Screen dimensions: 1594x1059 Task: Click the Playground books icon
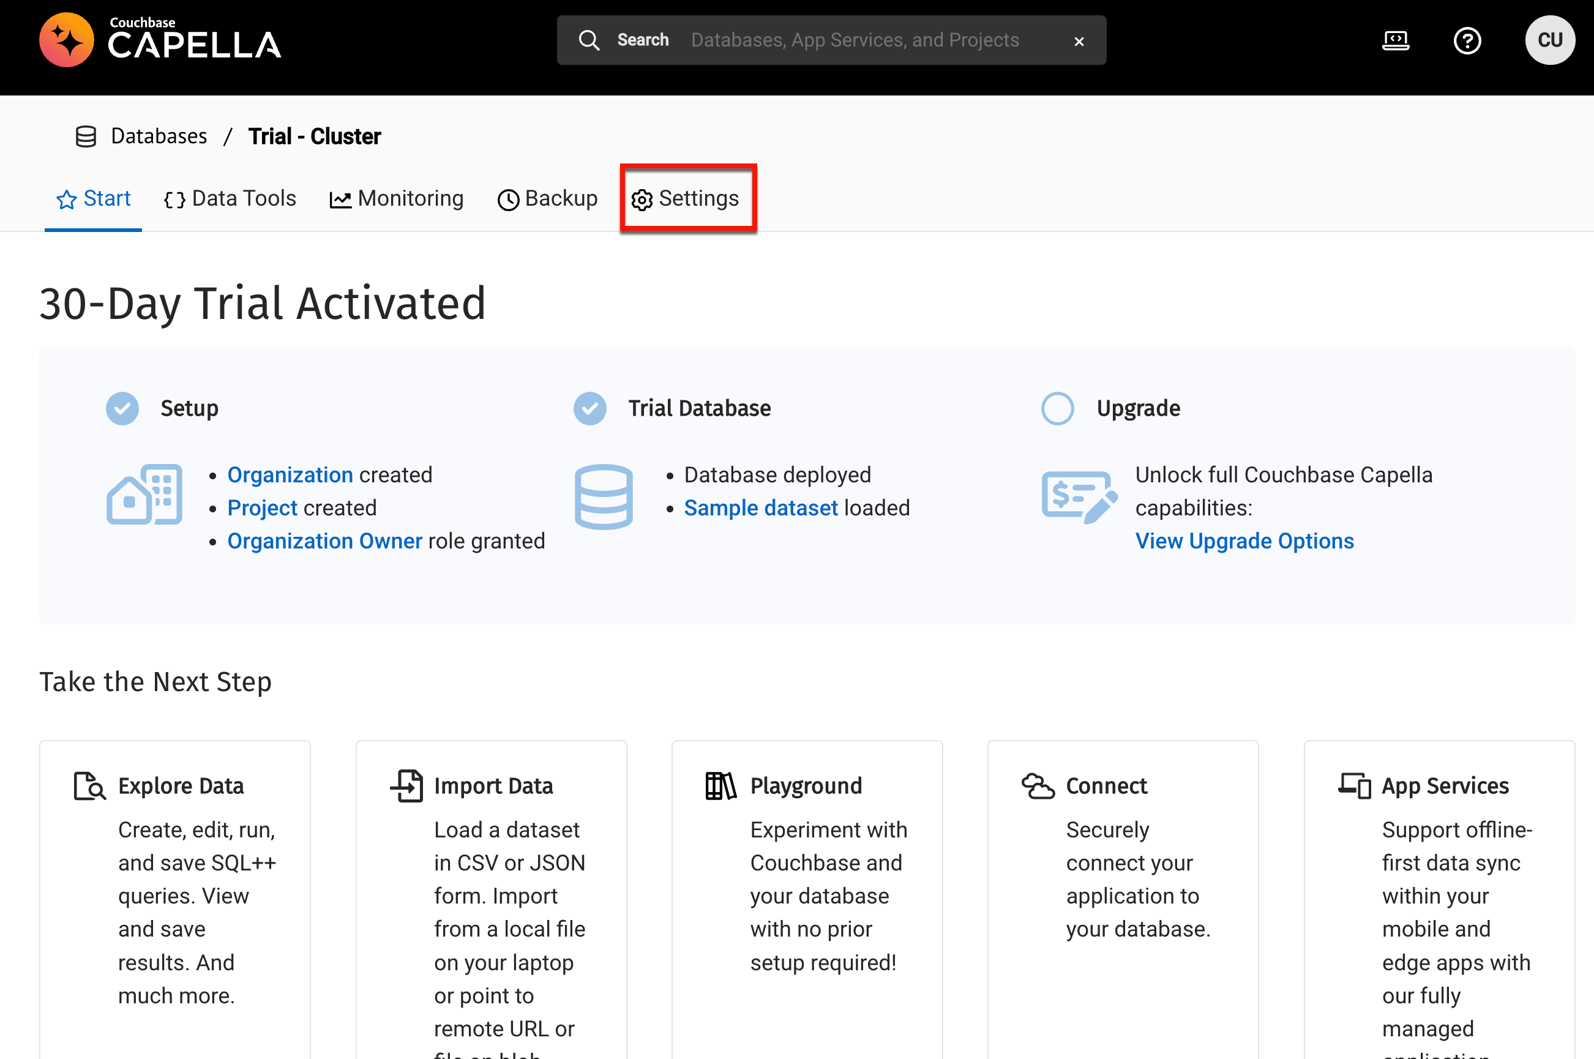pyautogui.click(x=720, y=785)
